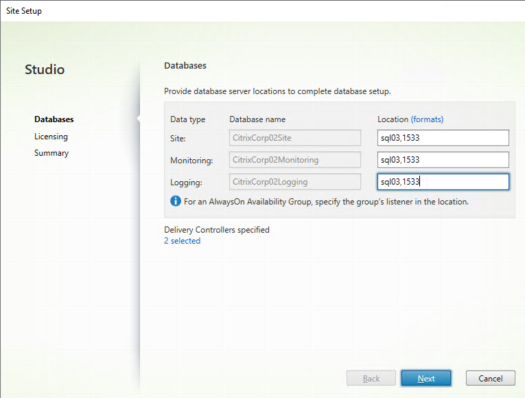Click the Site Setup window title
Screen dimensions: 525x398
point(24,11)
